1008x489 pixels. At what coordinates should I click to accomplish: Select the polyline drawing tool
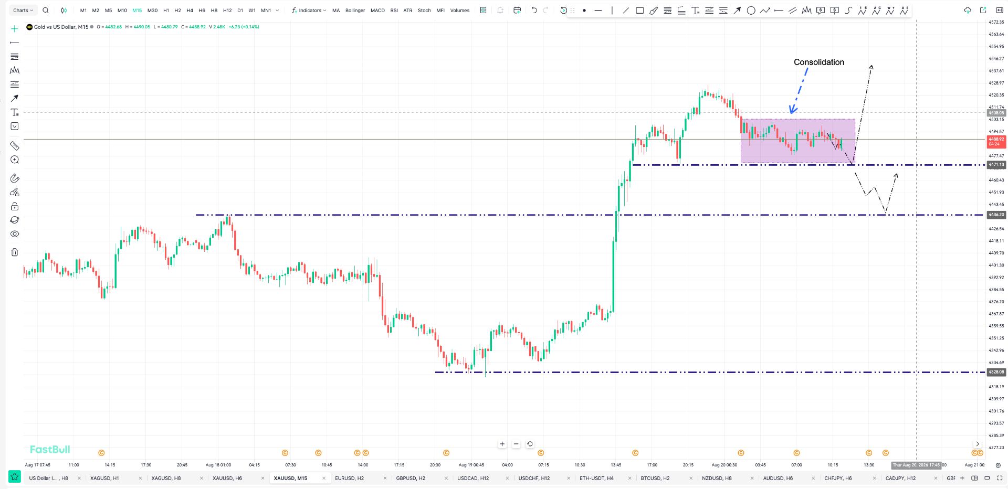click(x=765, y=10)
